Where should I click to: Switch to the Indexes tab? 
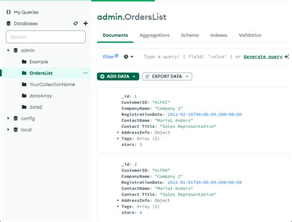click(x=219, y=35)
